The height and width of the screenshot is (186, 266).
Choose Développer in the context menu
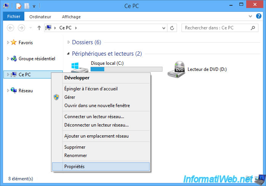coord(101,78)
